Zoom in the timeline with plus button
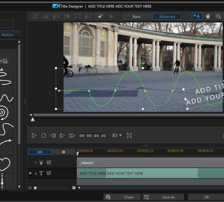Image resolution: width=224 pixels, height=202 pixels. [74, 188]
